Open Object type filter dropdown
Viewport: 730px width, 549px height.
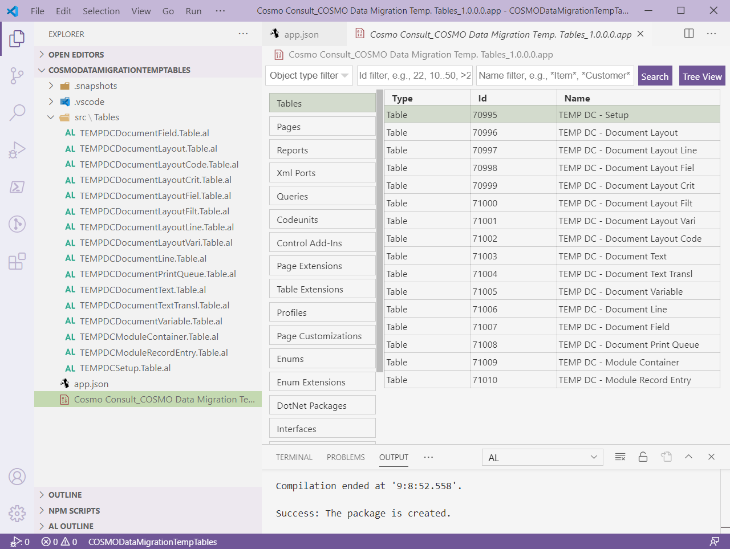coord(309,76)
